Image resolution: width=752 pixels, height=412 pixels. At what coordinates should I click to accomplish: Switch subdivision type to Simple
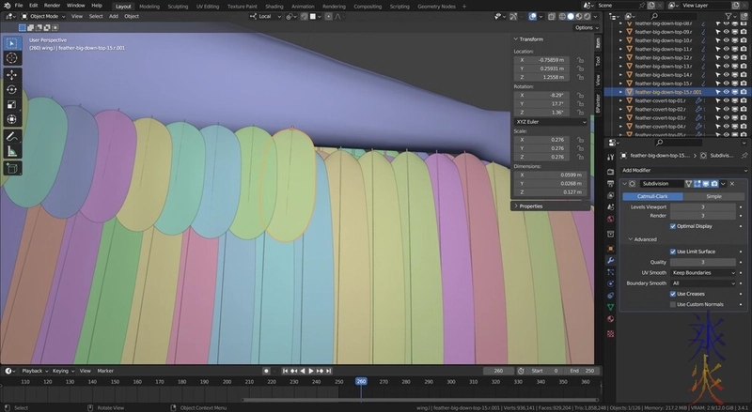tap(713, 196)
